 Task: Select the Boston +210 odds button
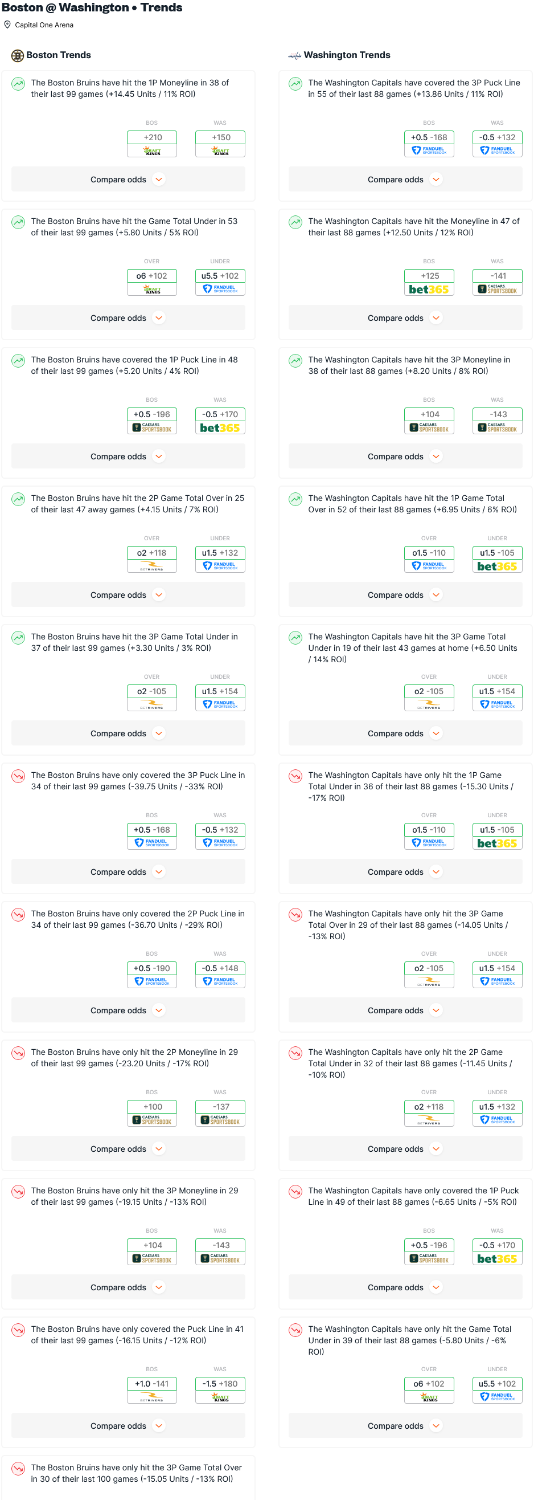point(153,137)
